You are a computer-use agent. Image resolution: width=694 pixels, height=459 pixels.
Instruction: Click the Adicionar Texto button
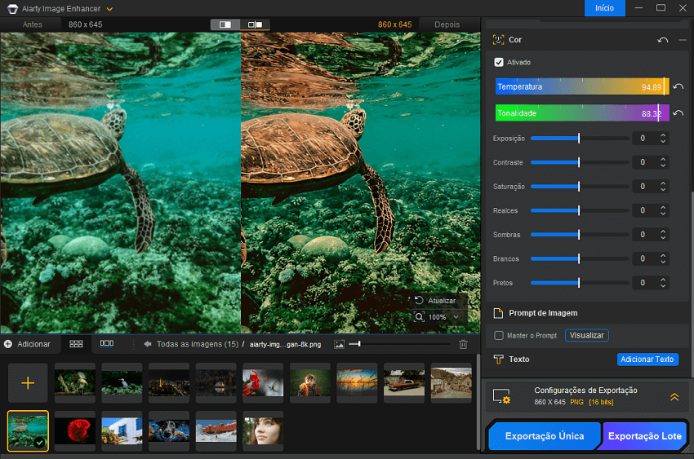(647, 360)
